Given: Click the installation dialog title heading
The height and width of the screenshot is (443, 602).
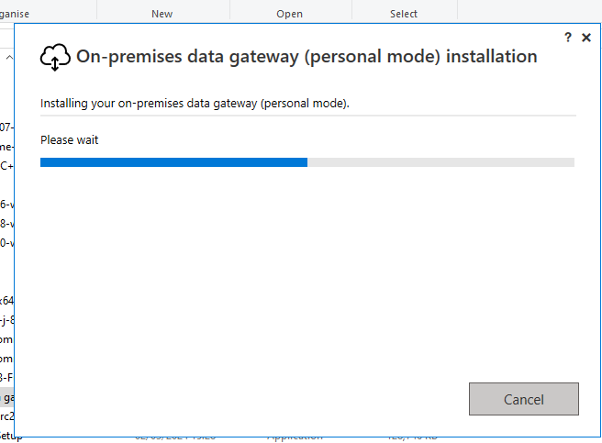Looking at the screenshot, I should click(307, 57).
